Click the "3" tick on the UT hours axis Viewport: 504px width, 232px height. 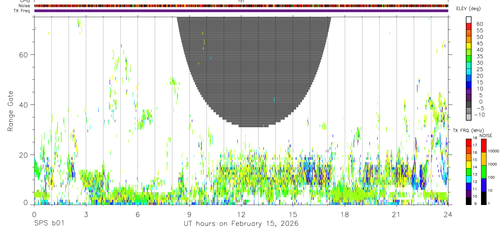click(86, 214)
